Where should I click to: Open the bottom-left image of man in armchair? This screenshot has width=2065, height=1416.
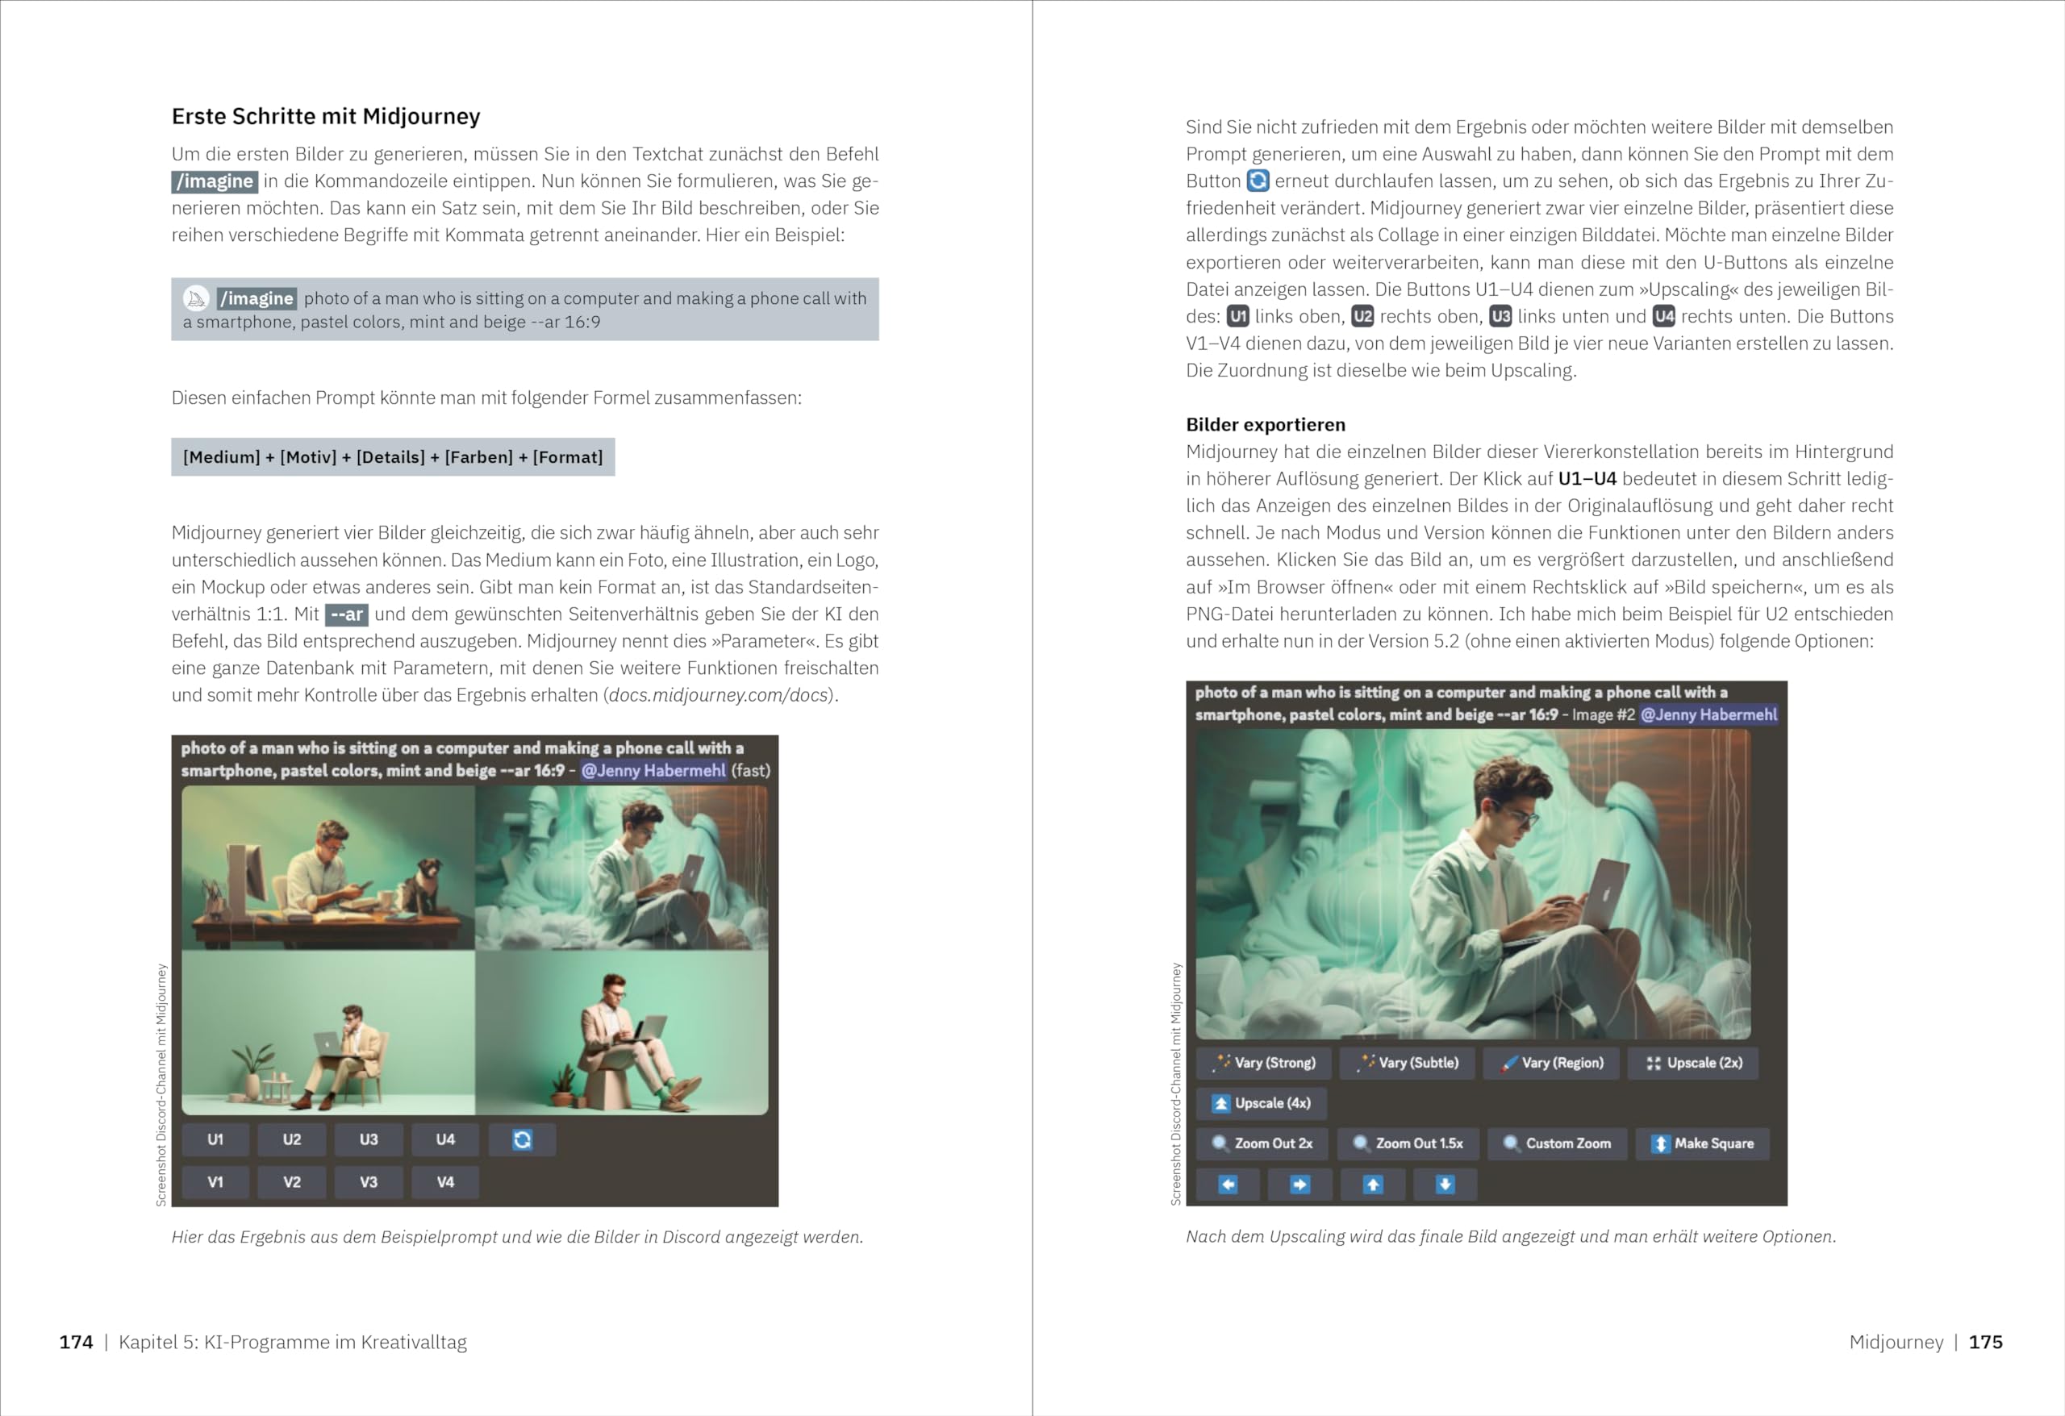click(x=329, y=1032)
